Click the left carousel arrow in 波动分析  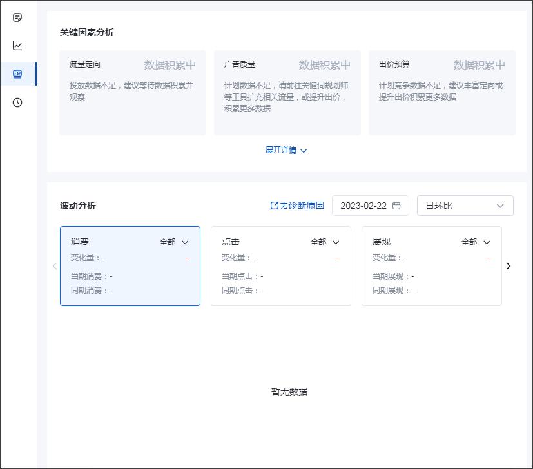point(55,265)
